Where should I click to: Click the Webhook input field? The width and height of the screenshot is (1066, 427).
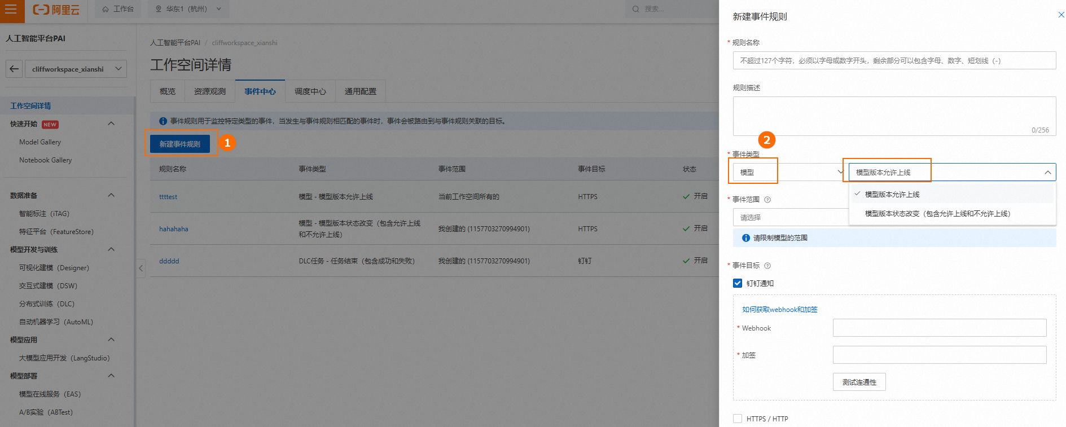(x=940, y=328)
